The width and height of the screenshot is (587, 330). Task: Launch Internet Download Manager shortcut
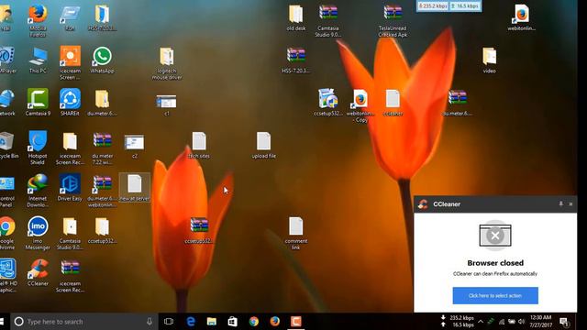click(x=38, y=191)
